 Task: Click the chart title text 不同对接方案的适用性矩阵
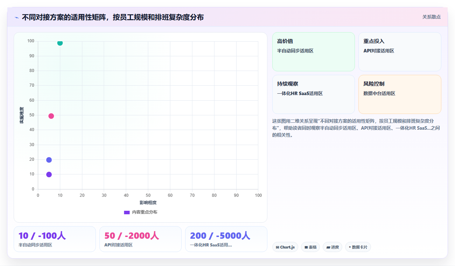click(65, 17)
